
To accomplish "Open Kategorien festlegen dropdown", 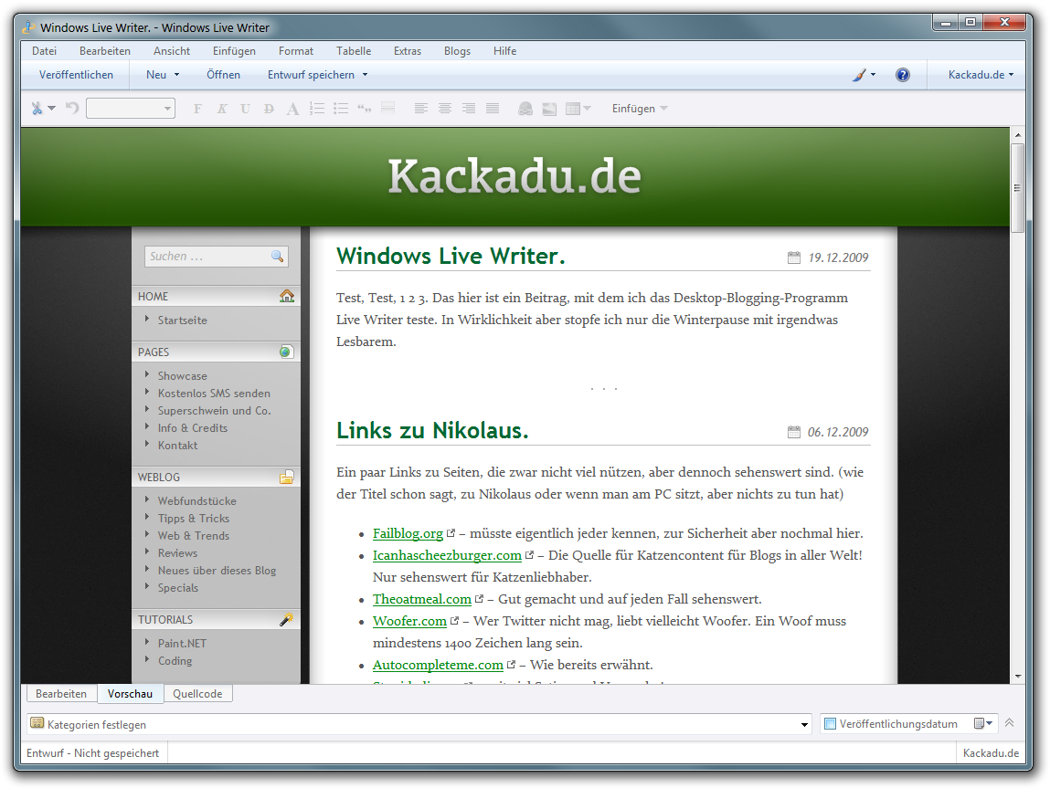I will click(x=804, y=724).
